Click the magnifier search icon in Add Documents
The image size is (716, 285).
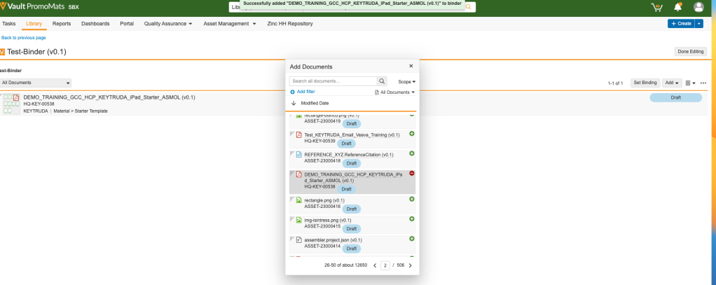382,81
